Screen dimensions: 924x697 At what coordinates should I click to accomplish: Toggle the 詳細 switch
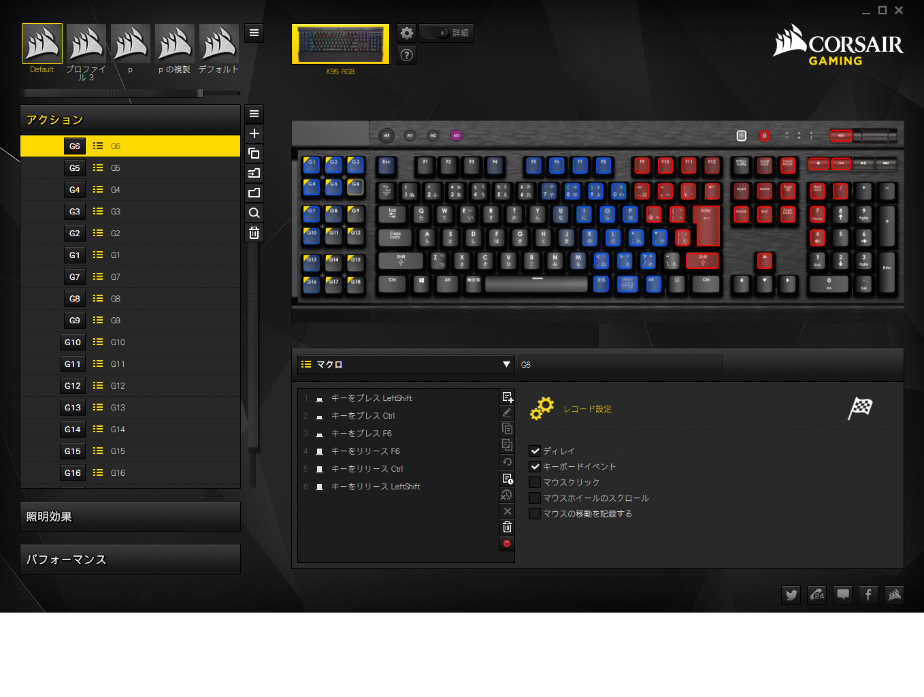click(435, 33)
